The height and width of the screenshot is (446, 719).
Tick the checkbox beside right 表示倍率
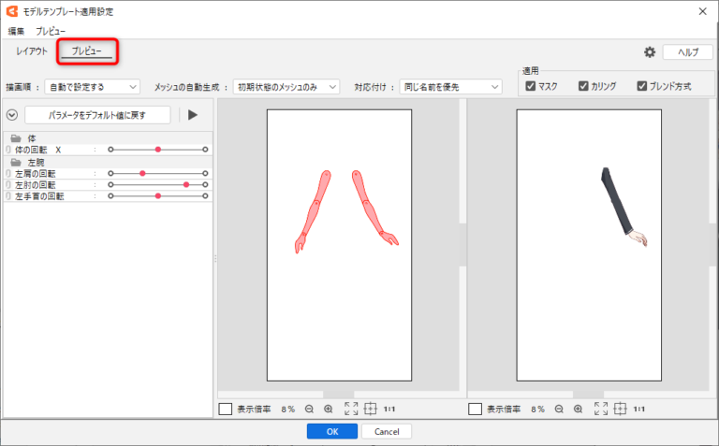[x=475, y=409]
